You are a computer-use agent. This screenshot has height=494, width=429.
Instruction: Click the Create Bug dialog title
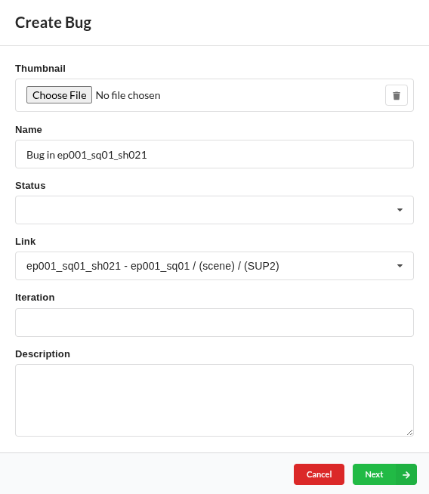(x=53, y=23)
